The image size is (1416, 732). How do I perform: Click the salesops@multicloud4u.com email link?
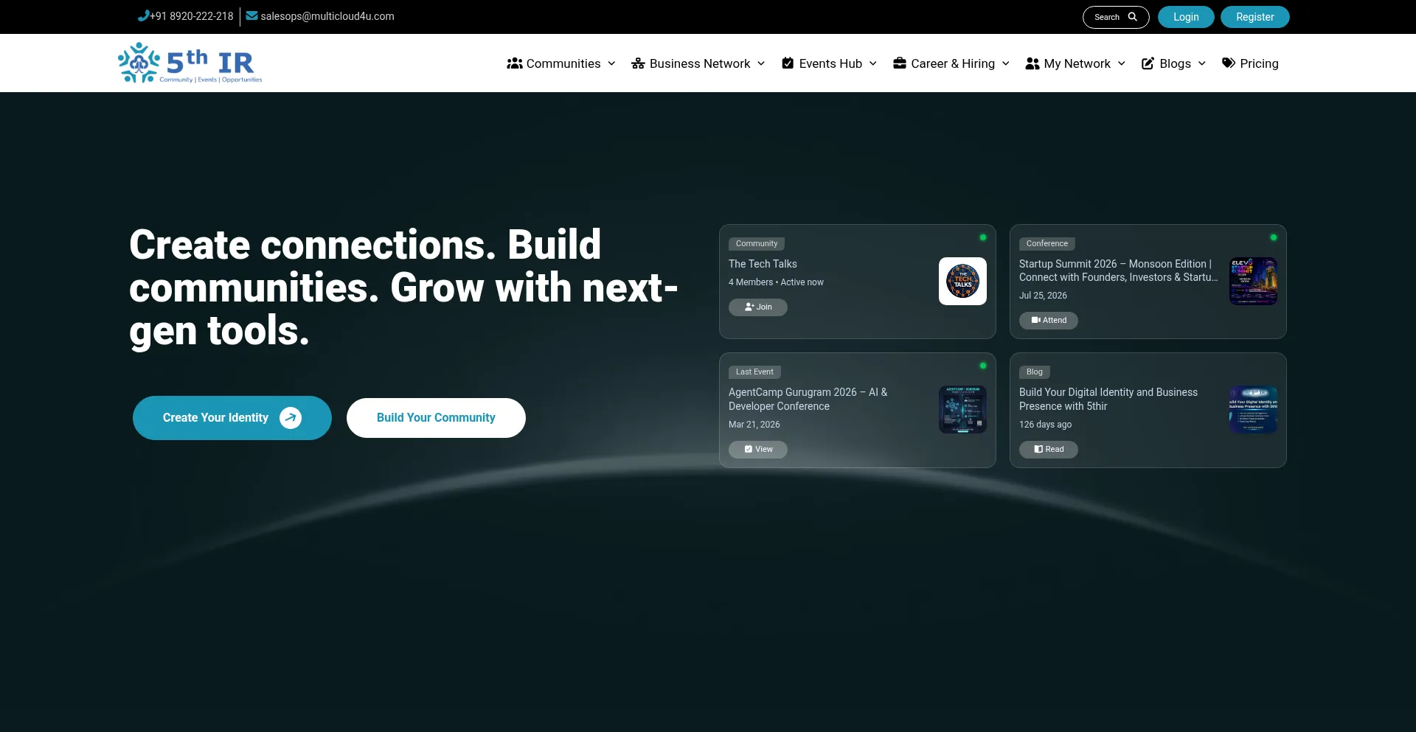pos(327,16)
